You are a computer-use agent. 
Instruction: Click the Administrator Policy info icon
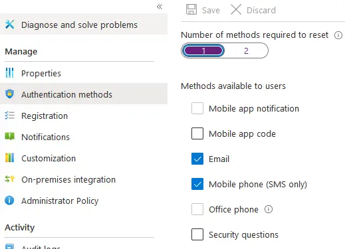click(x=9, y=201)
